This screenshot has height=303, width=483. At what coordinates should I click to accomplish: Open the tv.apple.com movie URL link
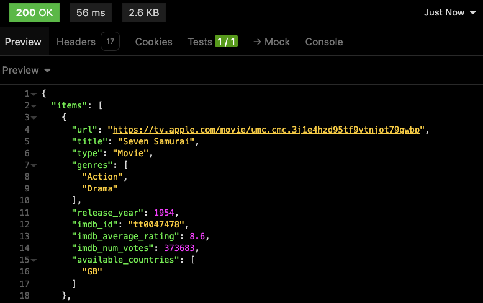[266, 130]
